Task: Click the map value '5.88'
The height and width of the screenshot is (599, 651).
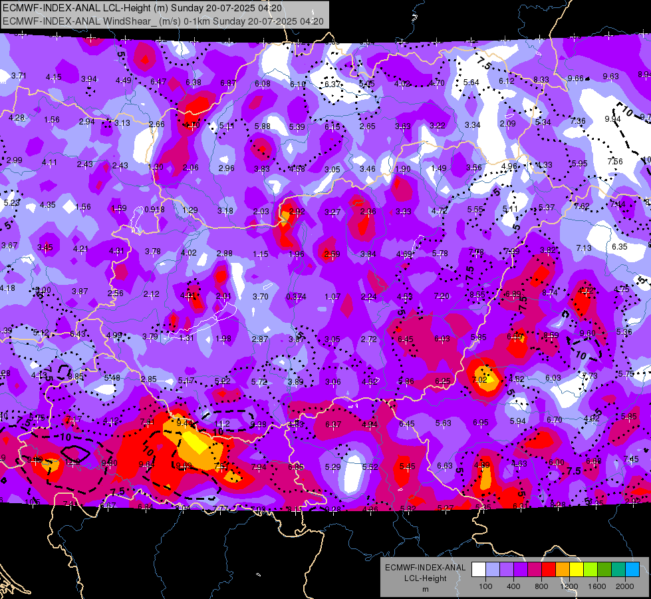Action: [263, 126]
